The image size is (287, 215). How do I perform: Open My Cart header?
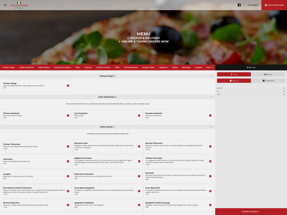point(251,67)
